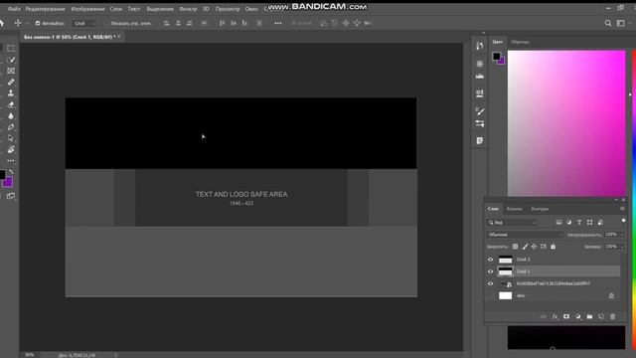
Task: Show the Фон background layer
Action: 490,296
